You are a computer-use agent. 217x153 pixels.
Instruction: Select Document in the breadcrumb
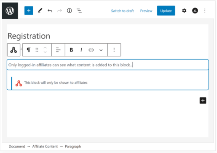(x=17, y=146)
